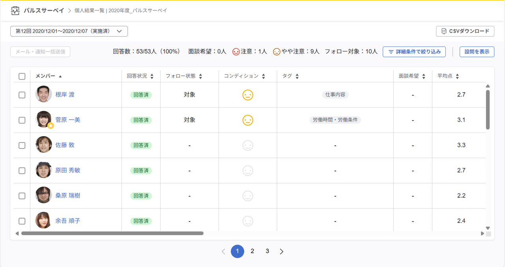
Task: Sort the コンディション column
Action: tap(263, 76)
